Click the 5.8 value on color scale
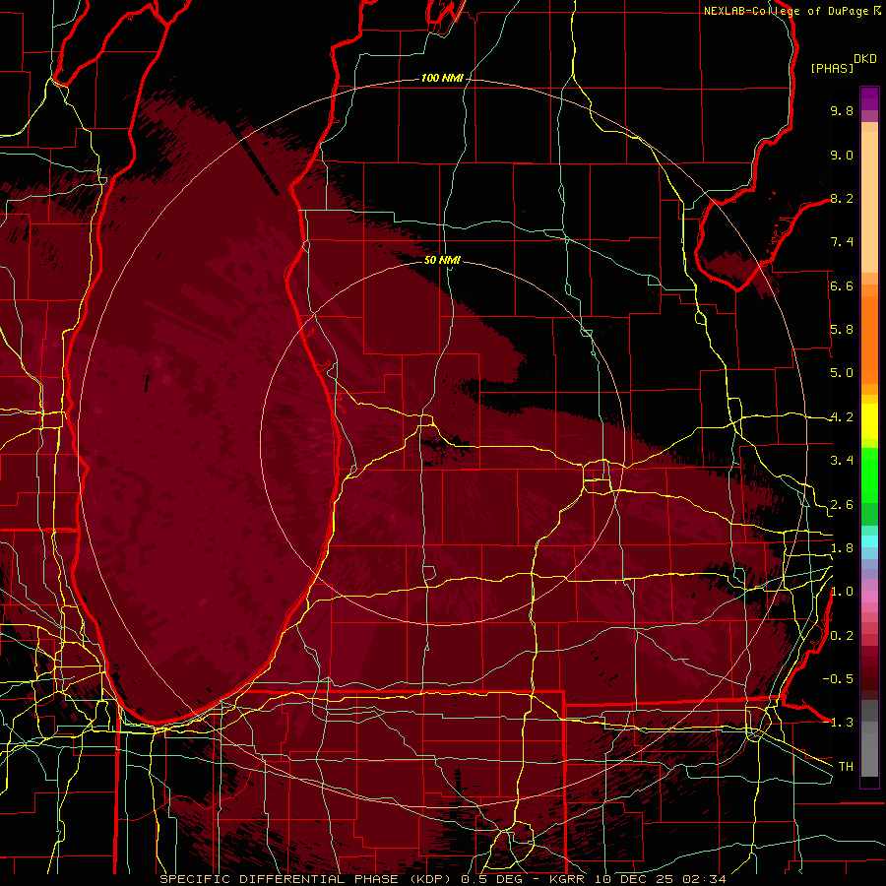Viewport: 886px width, 886px height. pyautogui.click(x=842, y=330)
